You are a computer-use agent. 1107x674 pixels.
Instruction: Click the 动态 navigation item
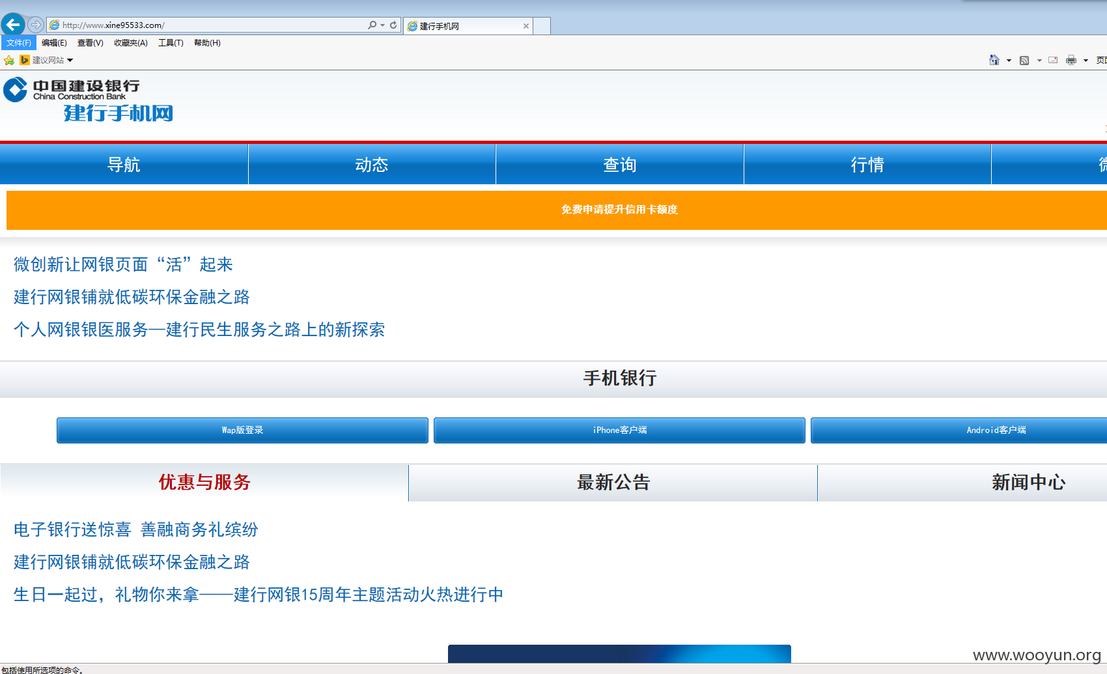tap(372, 164)
